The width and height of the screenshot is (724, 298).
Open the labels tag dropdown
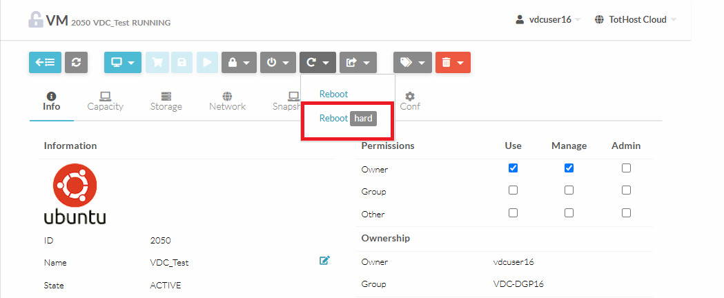[413, 62]
